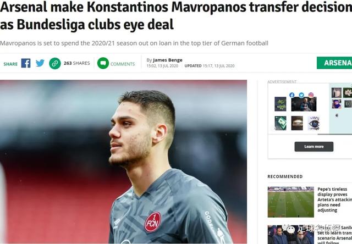Click the Twitter icon in the advertisement
Viewport: 352px width, 244px height.
(301, 95)
